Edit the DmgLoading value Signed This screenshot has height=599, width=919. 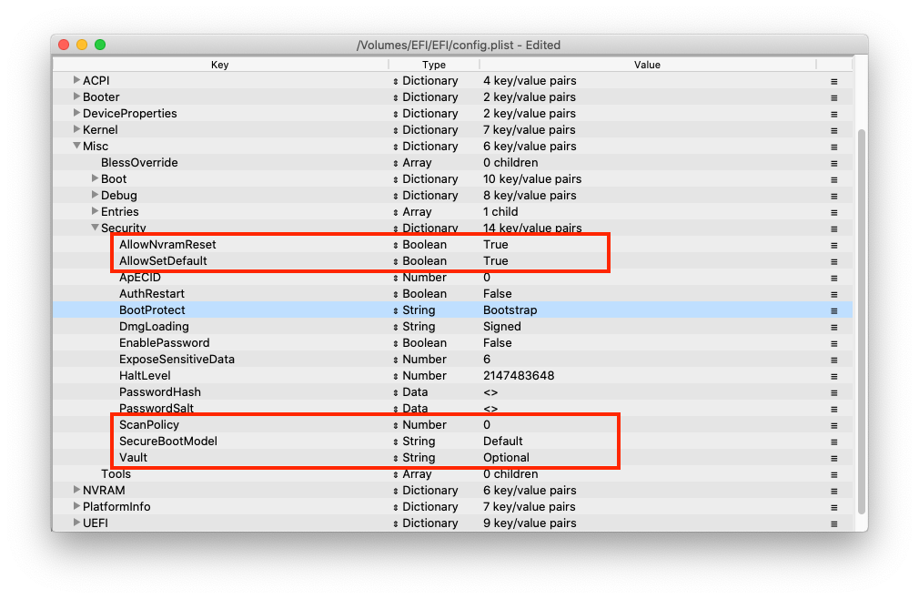pos(502,327)
